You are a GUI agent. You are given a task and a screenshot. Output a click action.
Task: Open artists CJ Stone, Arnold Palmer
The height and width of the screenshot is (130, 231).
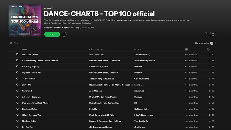[x=101, y=127]
